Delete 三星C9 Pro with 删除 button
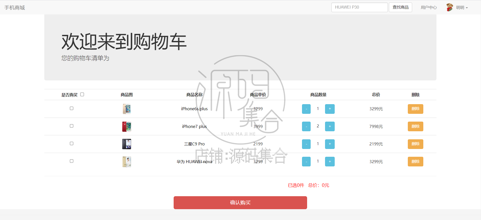The image size is (481, 220). click(x=415, y=144)
